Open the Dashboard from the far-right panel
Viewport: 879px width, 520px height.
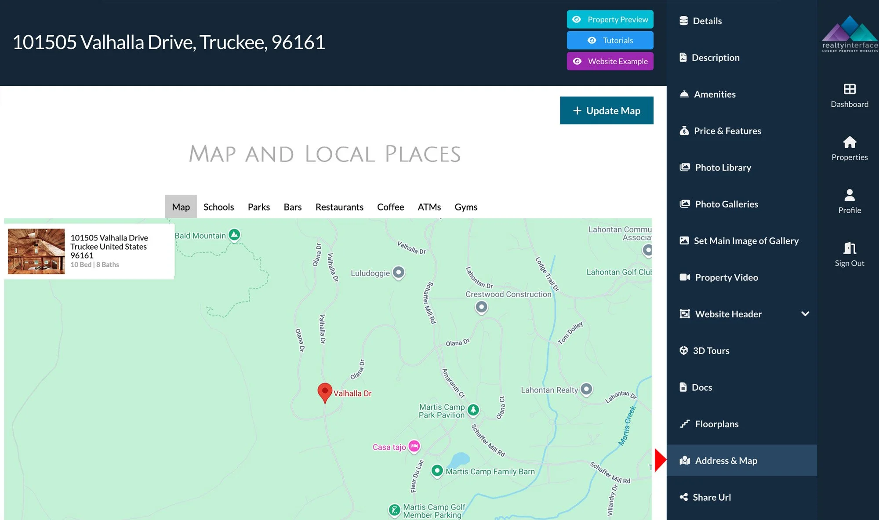[849, 95]
